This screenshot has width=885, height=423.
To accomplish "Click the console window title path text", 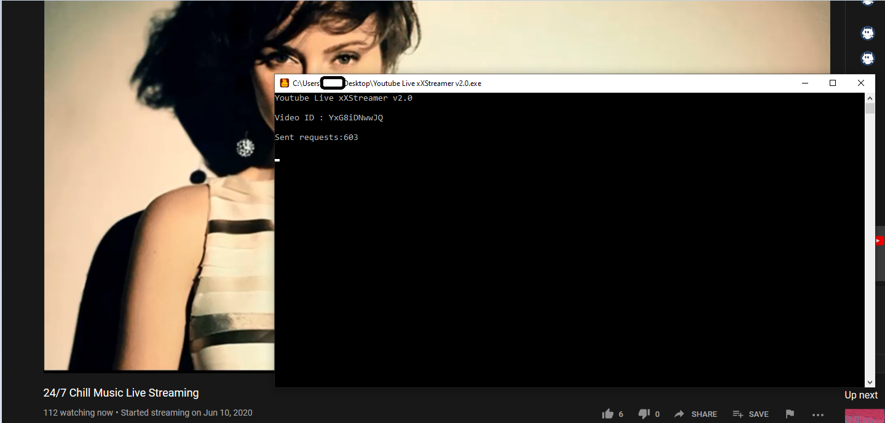I will [387, 83].
